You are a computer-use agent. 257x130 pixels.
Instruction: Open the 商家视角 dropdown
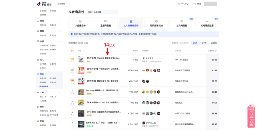(x=62, y=4)
